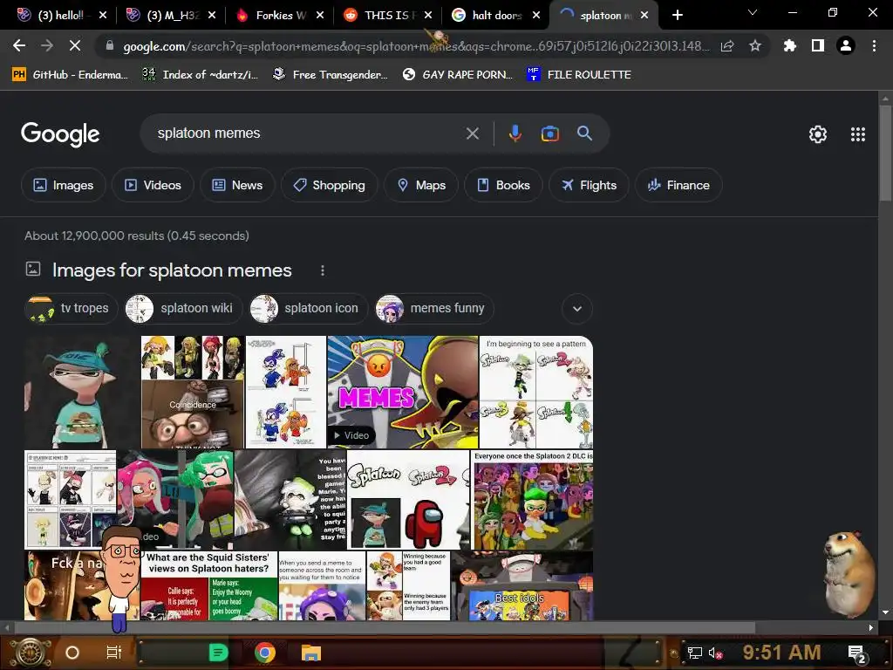The image size is (893, 670).
Task: Open the notification center icon
Action: pos(856,653)
